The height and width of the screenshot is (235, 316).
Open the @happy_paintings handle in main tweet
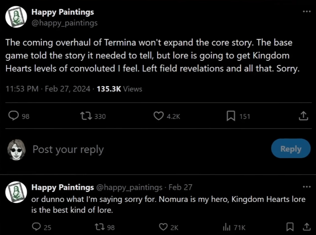(x=64, y=23)
